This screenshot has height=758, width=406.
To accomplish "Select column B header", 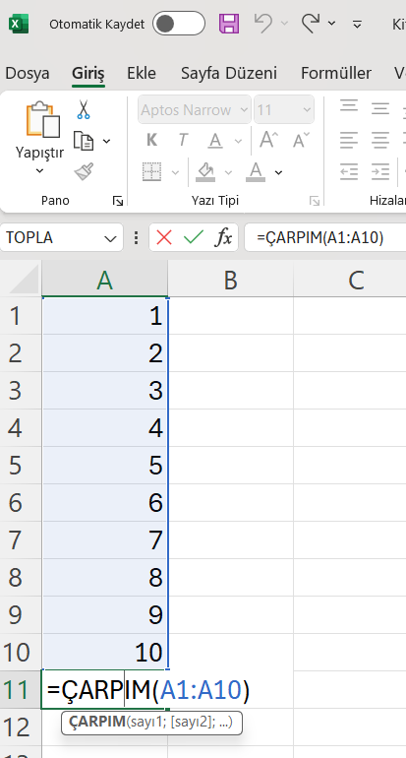I will tap(230, 280).
